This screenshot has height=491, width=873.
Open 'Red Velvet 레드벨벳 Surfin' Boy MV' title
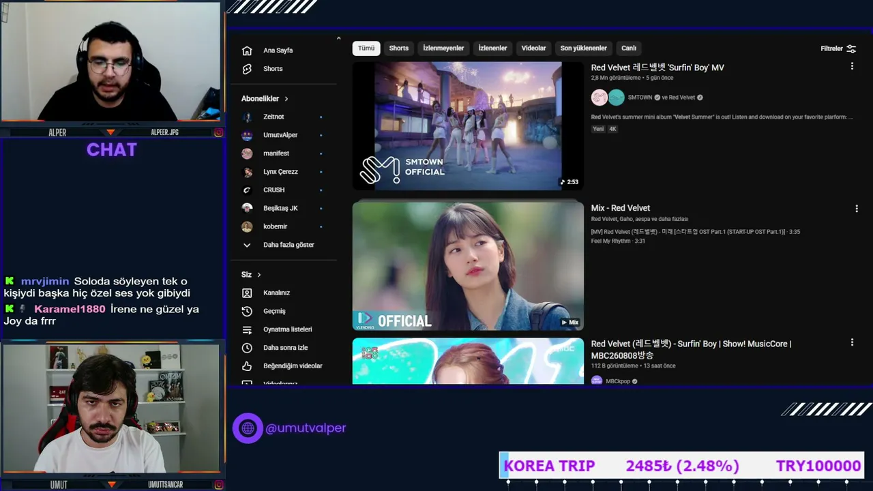point(657,68)
